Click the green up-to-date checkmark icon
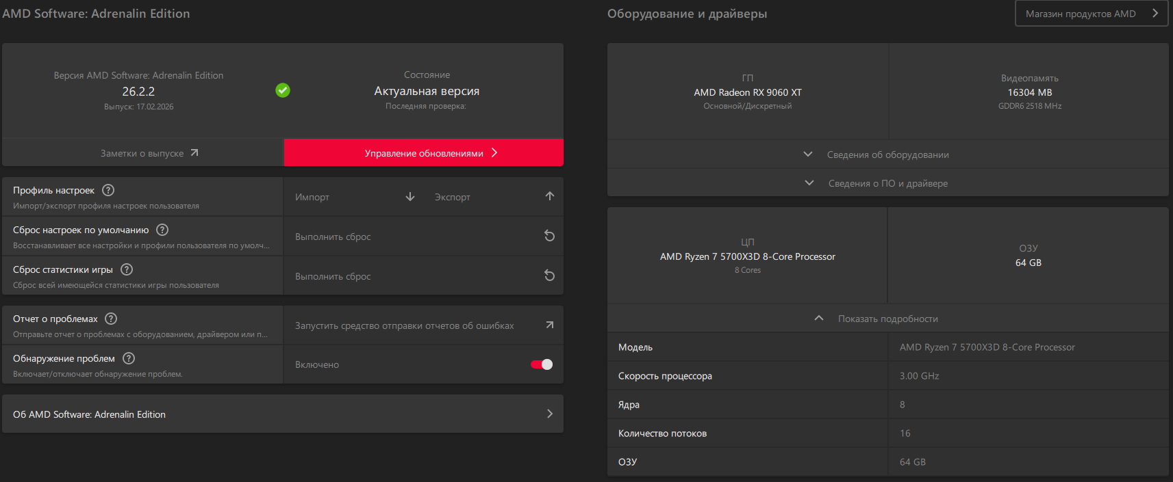Image resolution: width=1173 pixels, height=482 pixels. coord(283,90)
